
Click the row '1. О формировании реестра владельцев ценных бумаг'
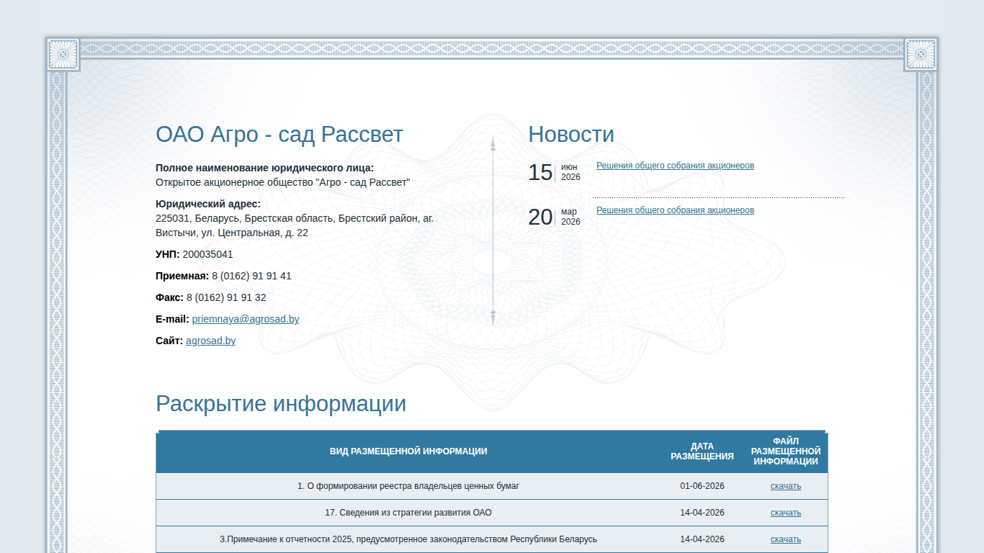(x=492, y=486)
